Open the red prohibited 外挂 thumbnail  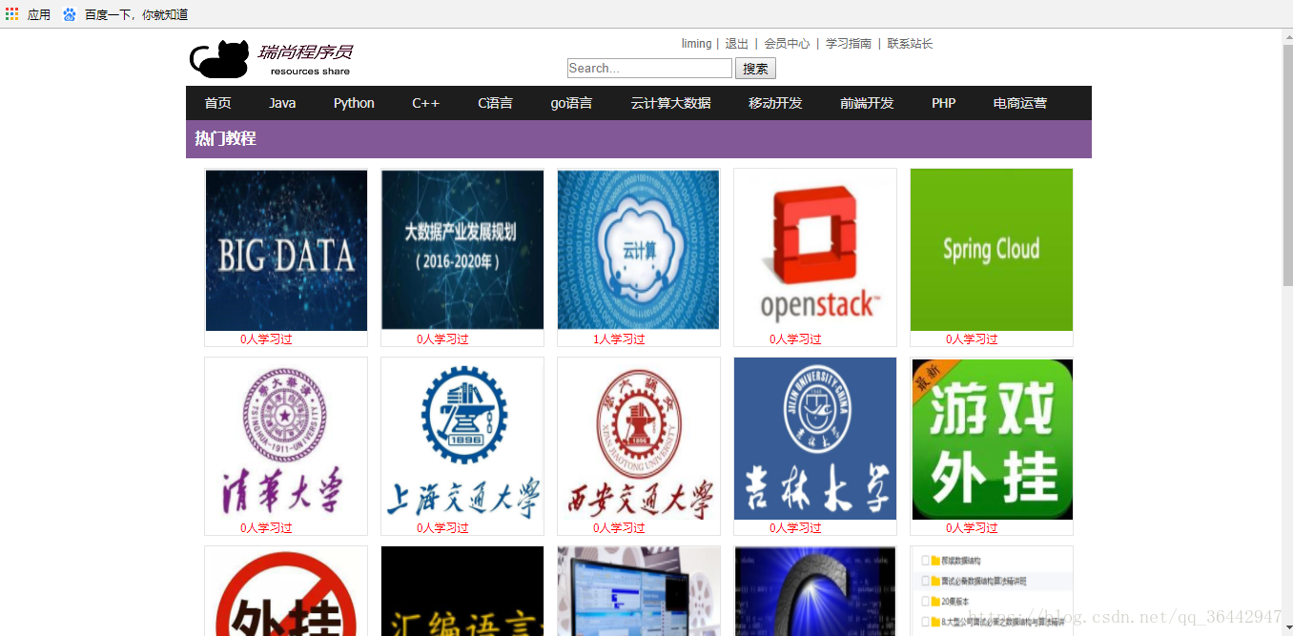286,591
